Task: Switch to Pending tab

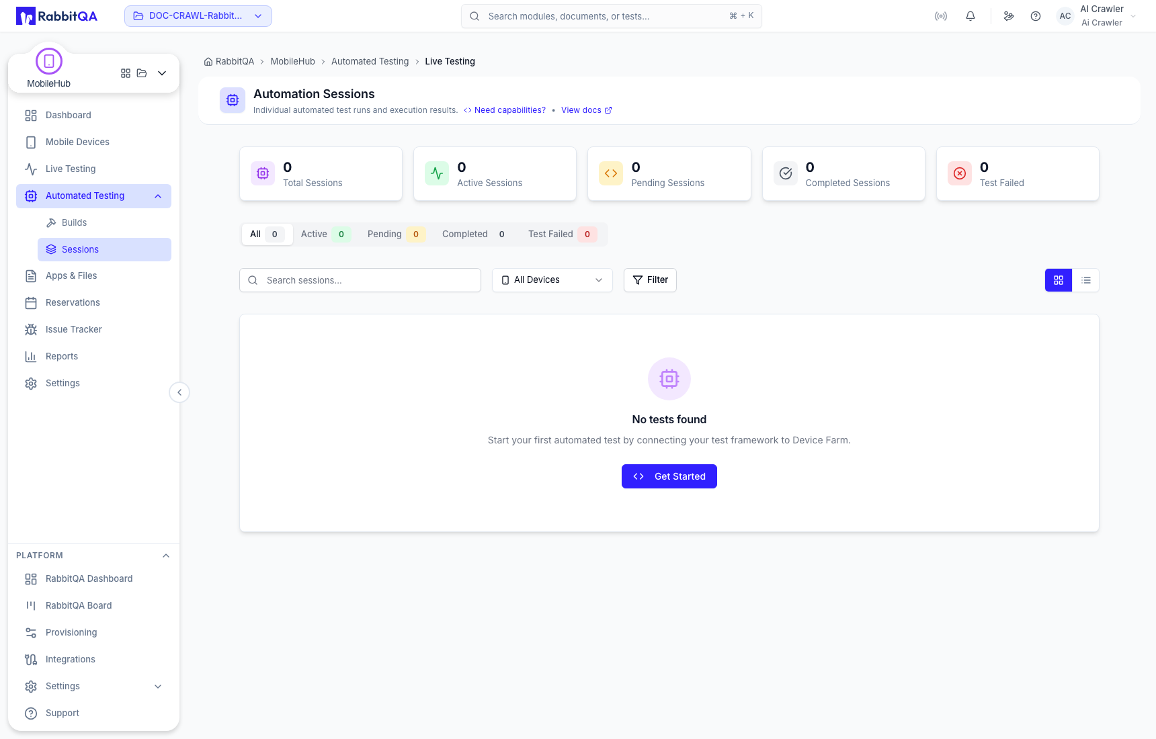Action: point(396,234)
